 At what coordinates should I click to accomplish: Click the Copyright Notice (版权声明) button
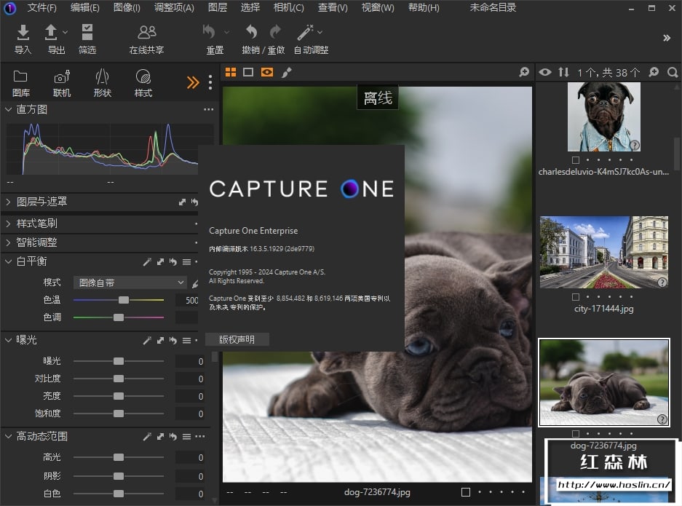pyautogui.click(x=237, y=339)
